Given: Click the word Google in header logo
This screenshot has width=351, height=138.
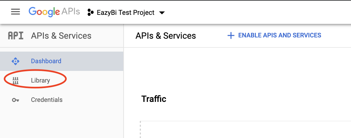Looking at the screenshot, I should click(x=44, y=12).
